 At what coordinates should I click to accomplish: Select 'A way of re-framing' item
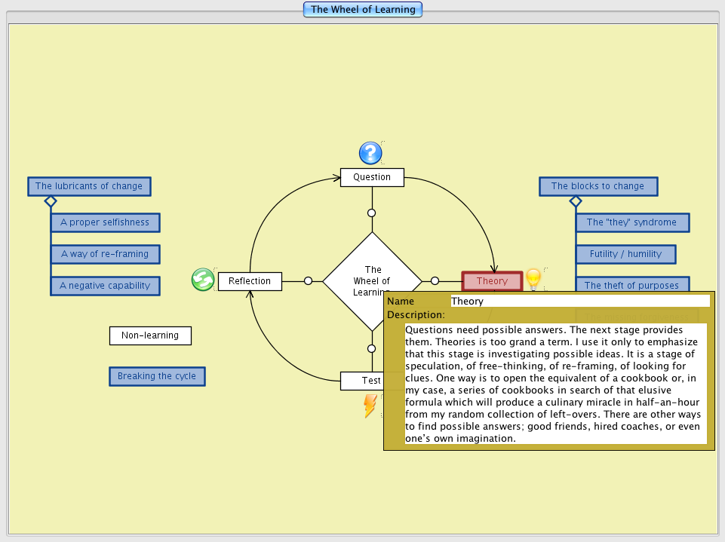coord(105,254)
